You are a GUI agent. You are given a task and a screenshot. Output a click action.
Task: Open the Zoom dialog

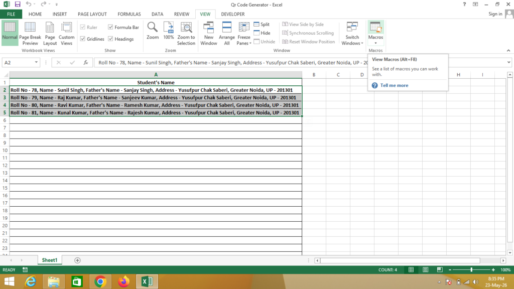point(153,31)
